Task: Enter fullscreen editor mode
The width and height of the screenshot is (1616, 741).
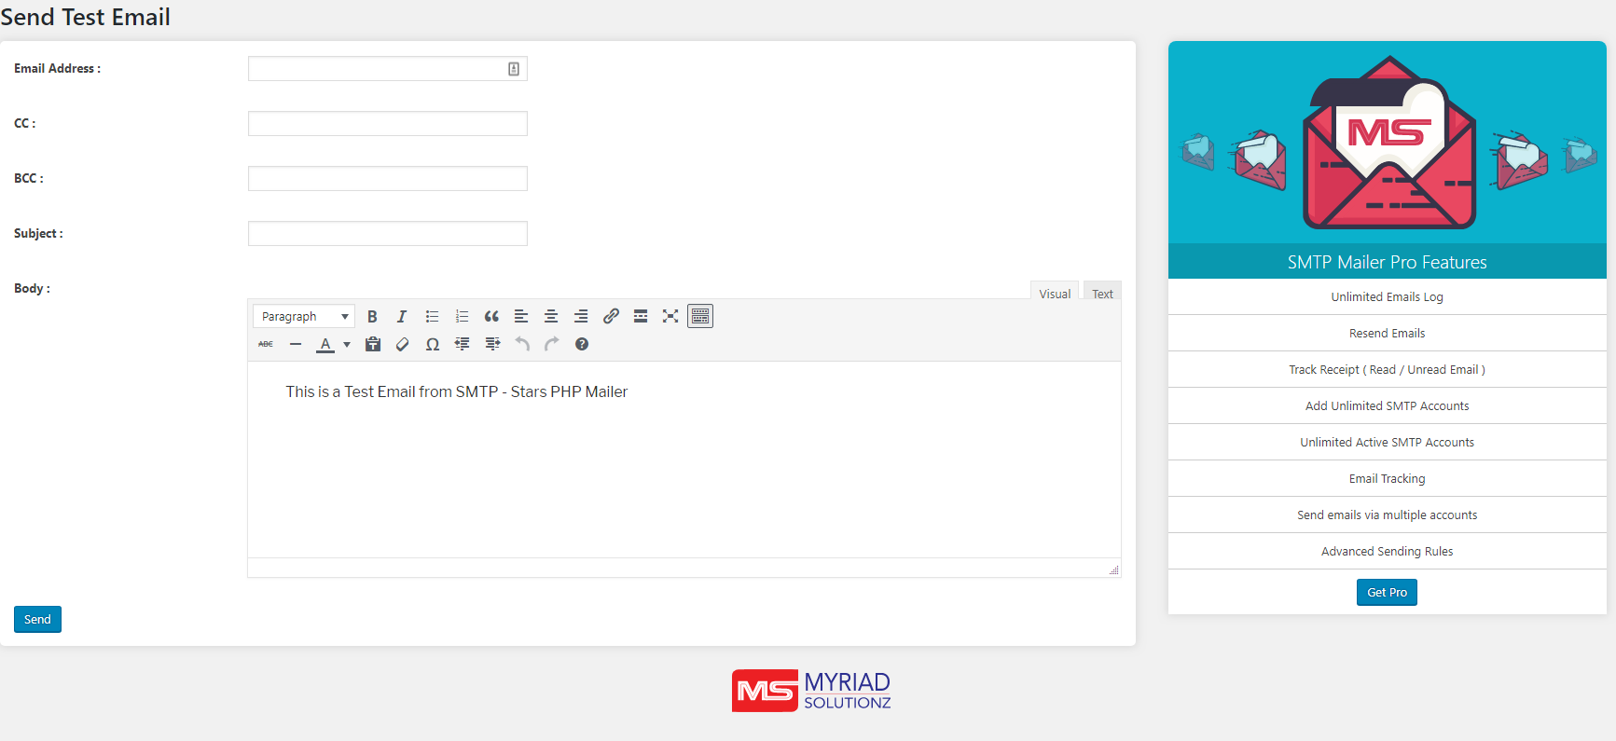Action: (670, 317)
